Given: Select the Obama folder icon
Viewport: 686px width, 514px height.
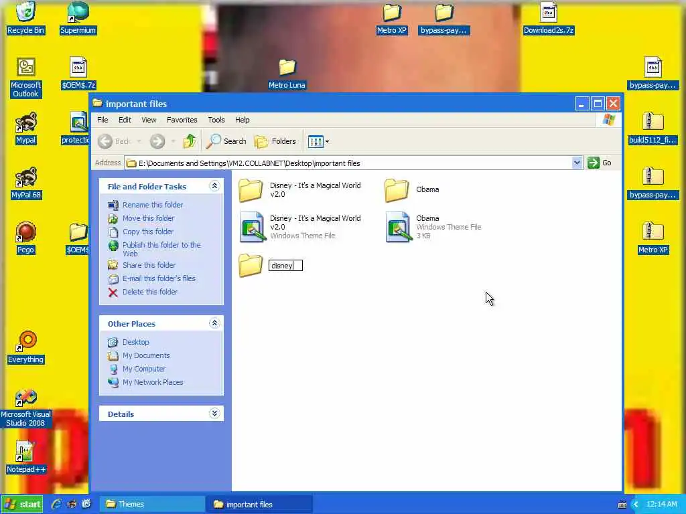Looking at the screenshot, I should pos(397,190).
